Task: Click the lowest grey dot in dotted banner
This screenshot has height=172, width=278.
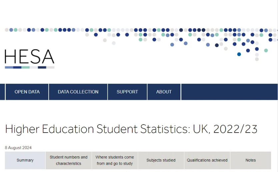Action: 257,59
